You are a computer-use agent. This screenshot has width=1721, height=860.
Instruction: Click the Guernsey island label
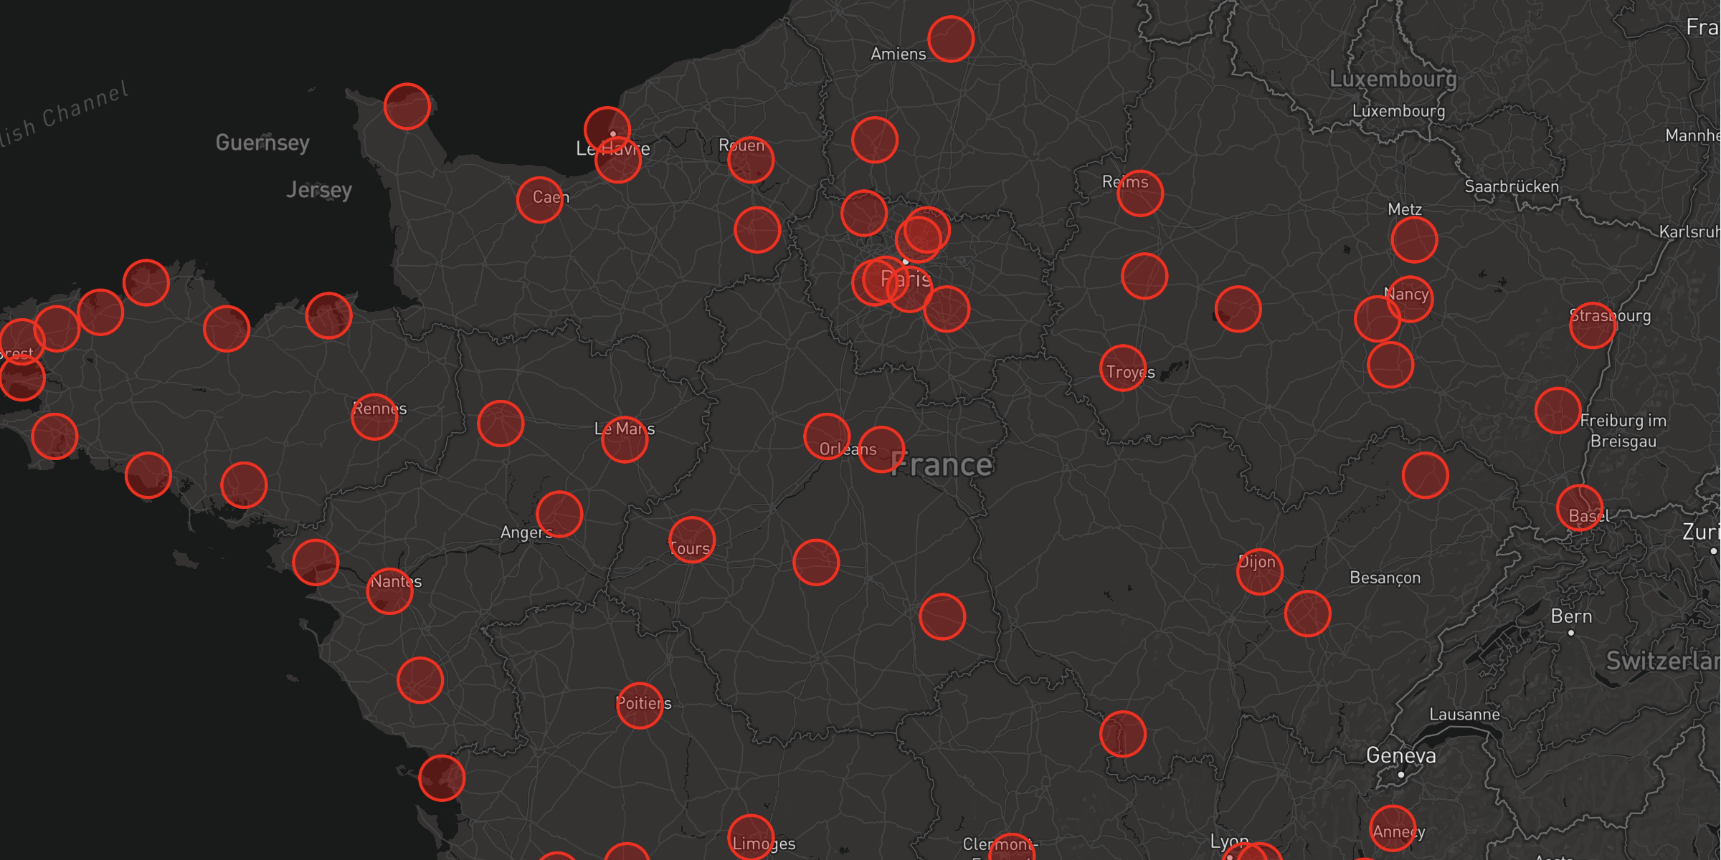click(262, 143)
